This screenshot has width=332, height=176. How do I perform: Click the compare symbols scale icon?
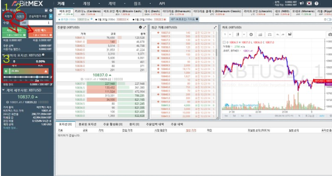269,34
